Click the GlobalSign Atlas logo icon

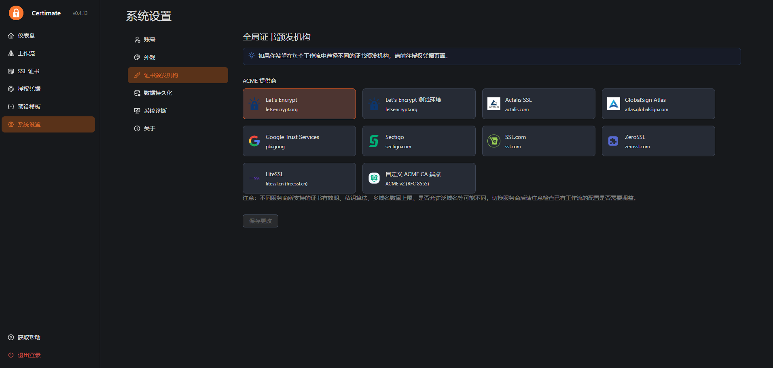coord(614,104)
